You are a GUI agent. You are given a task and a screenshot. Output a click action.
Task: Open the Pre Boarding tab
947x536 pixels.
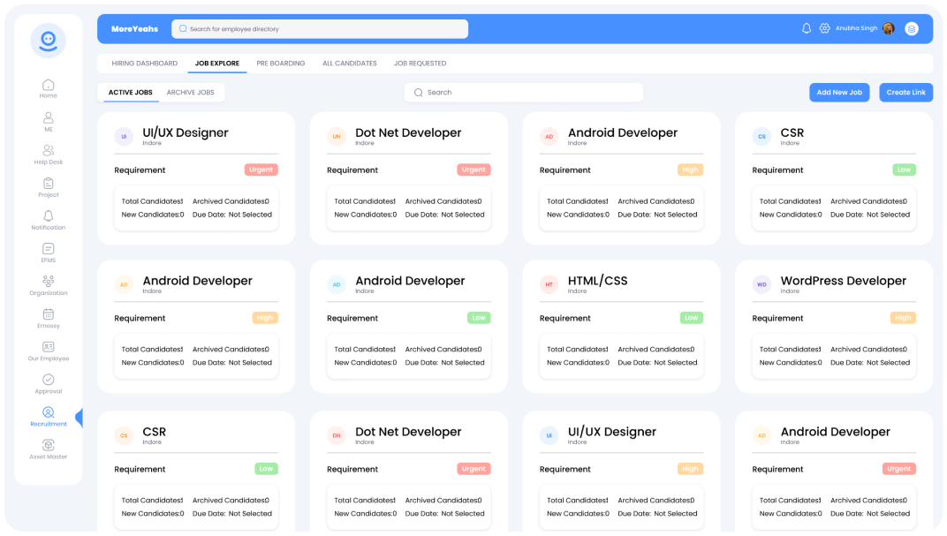[x=281, y=64]
